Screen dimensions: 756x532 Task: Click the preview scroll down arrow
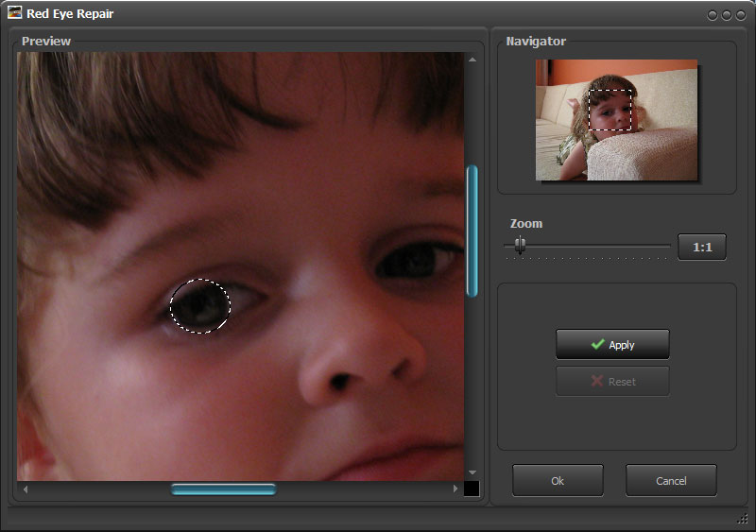(x=472, y=472)
